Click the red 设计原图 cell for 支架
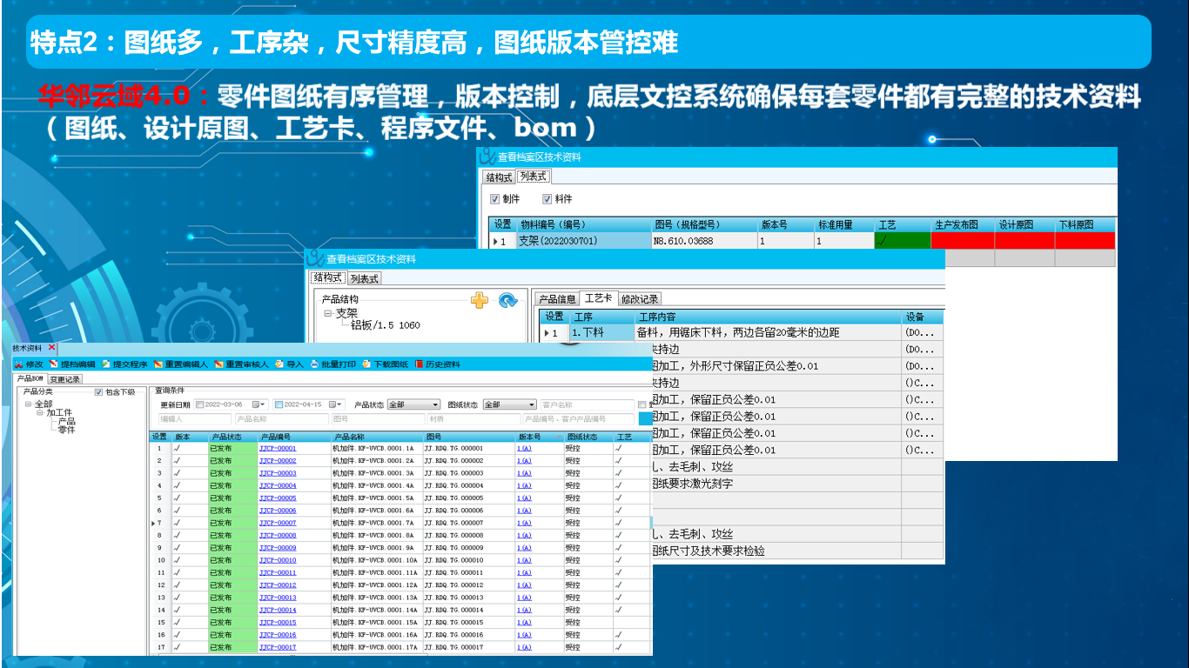 (1025, 241)
